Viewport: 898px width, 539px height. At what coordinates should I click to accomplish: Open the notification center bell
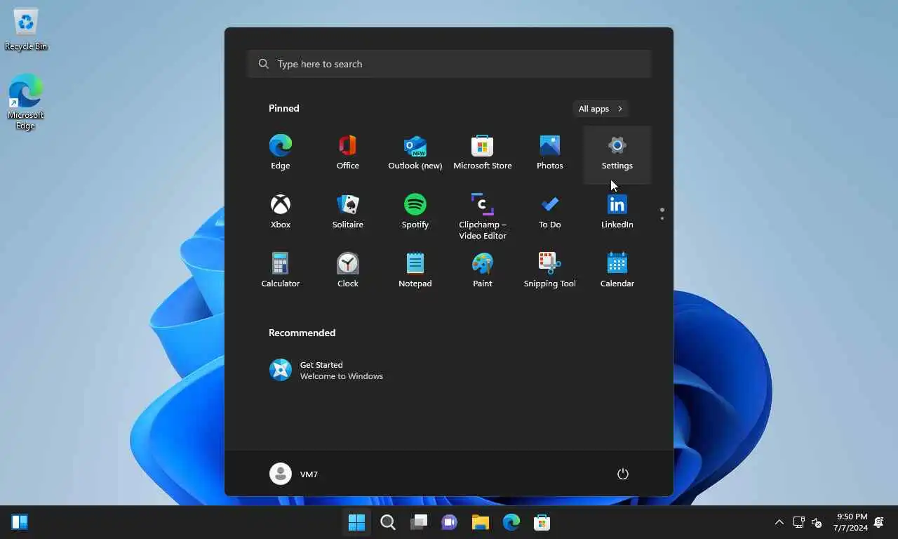(x=879, y=522)
